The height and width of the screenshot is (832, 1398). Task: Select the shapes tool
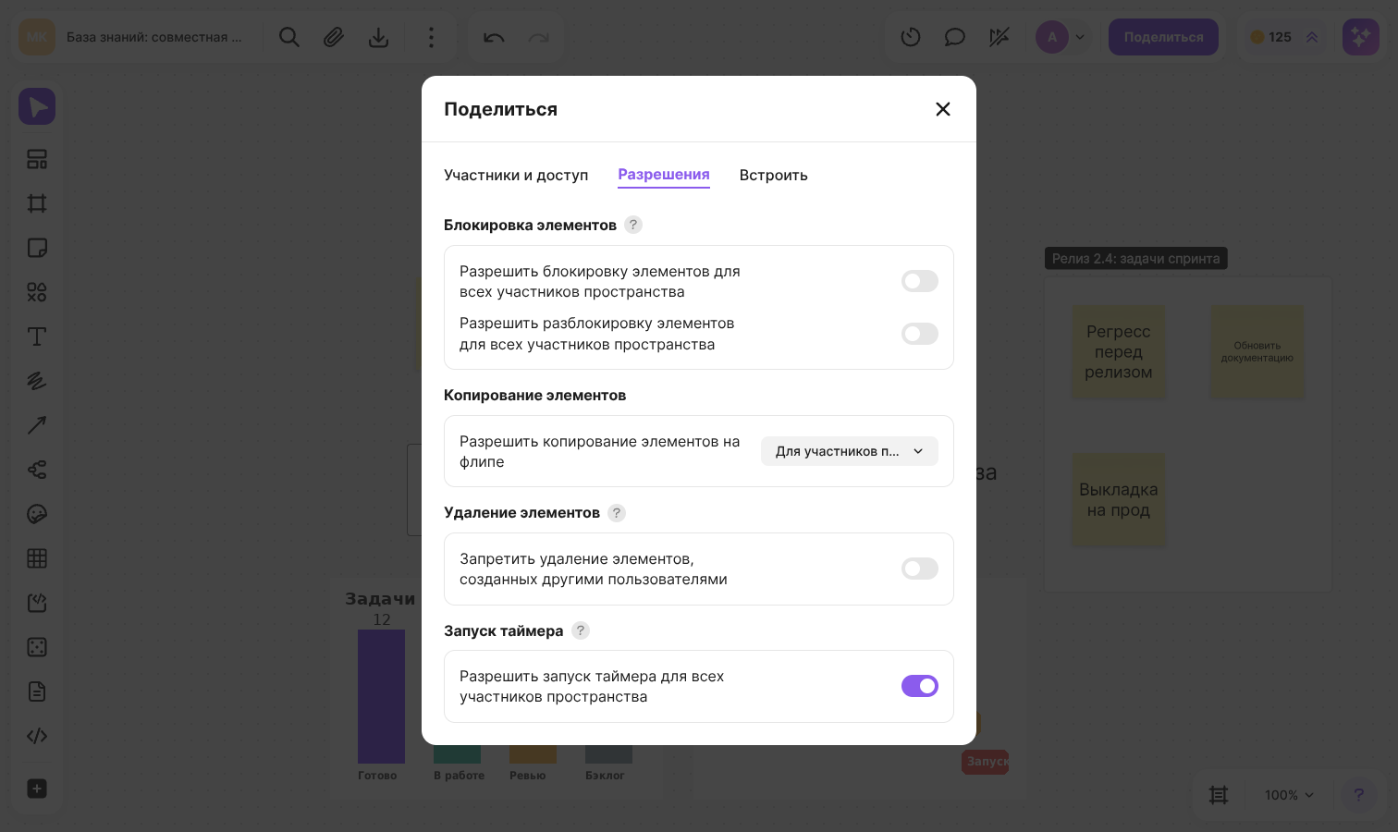(x=37, y=292)
